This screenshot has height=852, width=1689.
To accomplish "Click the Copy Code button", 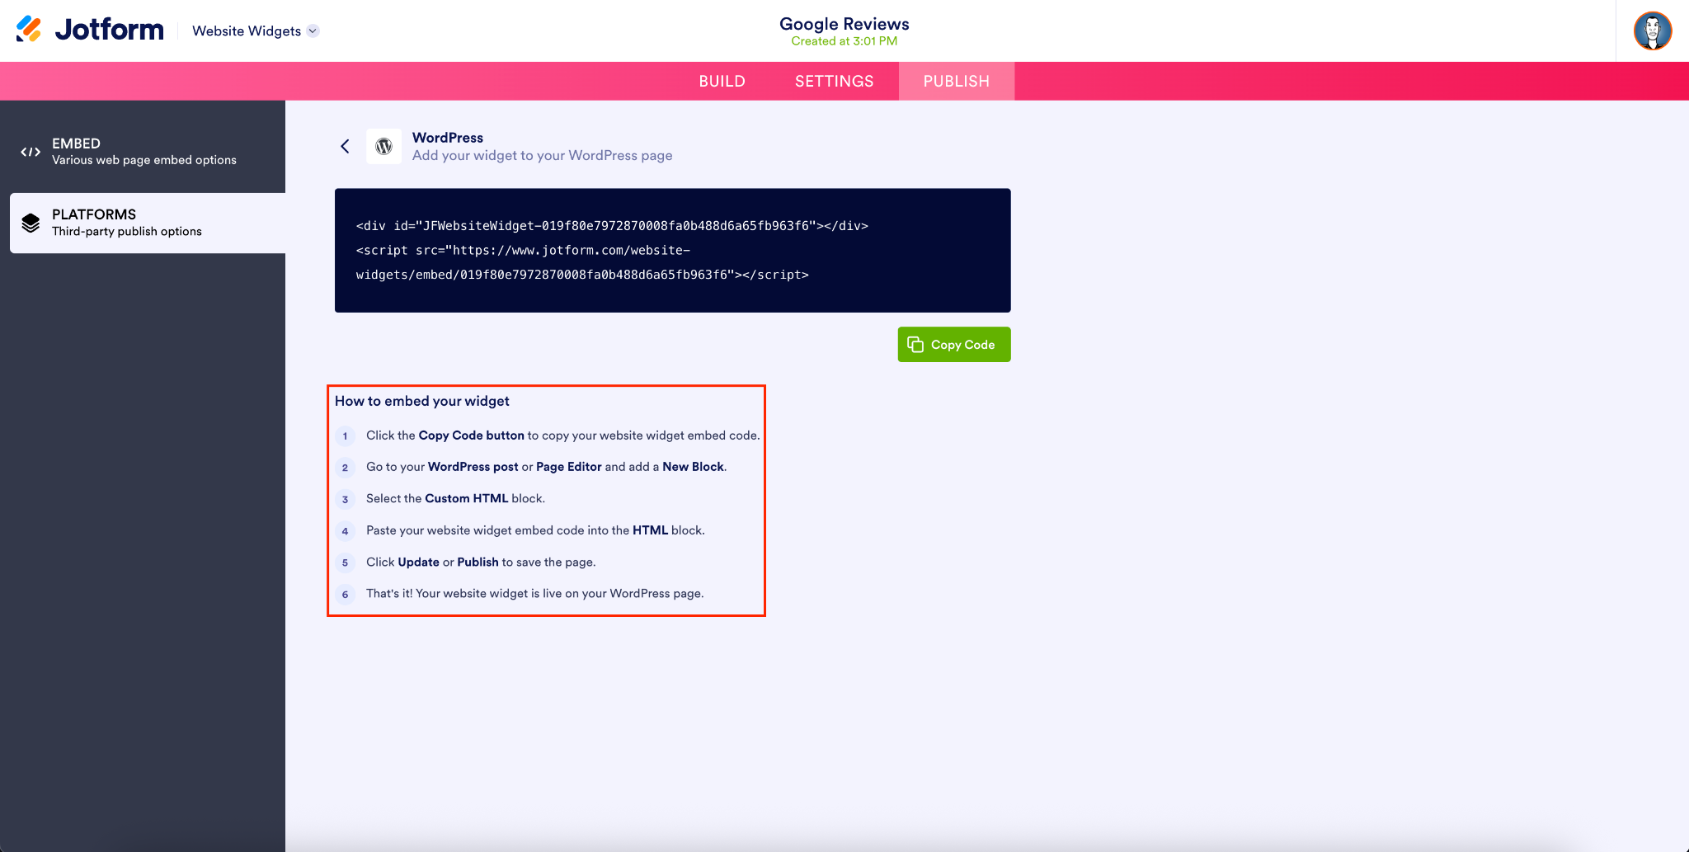I will pos(953,345).
